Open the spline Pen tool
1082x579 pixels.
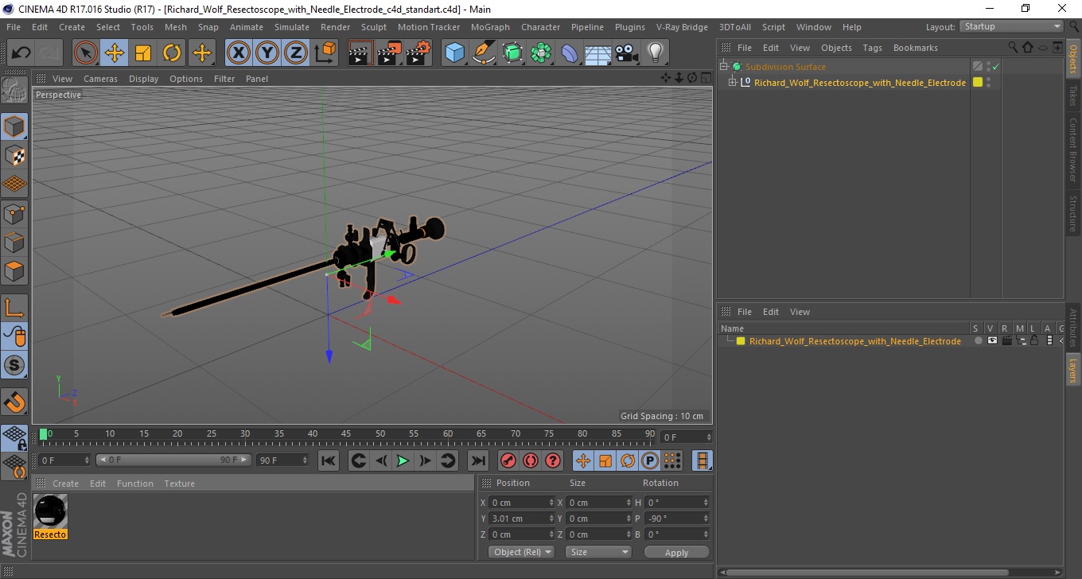point(484,53)
